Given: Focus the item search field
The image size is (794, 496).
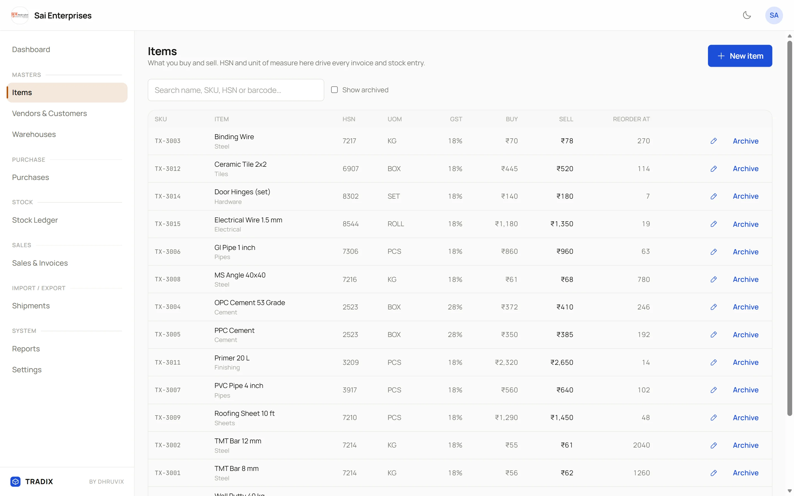Looking at the screenshot, I should pos(236,90).
